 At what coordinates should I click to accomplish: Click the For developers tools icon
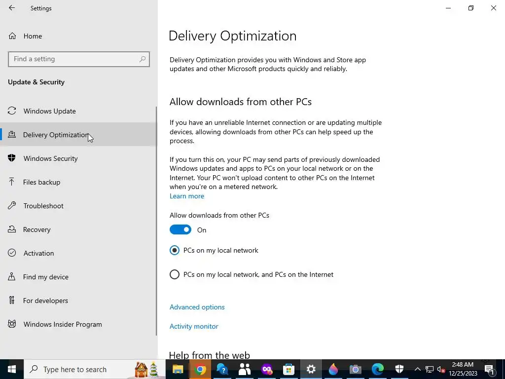(12, 301)
